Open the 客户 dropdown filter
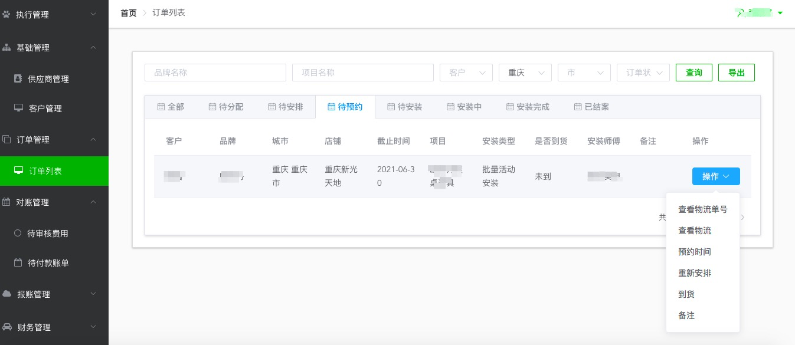The image size is (795, 345). pyautogui.click(x=466, y=73)
